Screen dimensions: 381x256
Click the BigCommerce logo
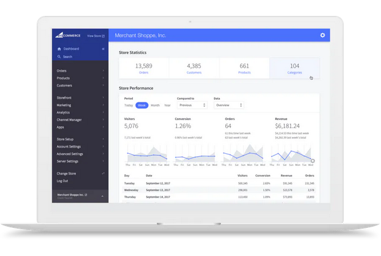[x=68, y=36]
